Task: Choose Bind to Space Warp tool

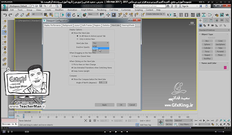Action: coord(28,15)
